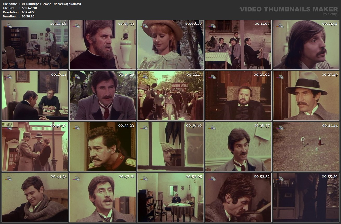
Task: Click the file size value 559.62 MB
Action: pyautogui.click(x=30, y=8)
